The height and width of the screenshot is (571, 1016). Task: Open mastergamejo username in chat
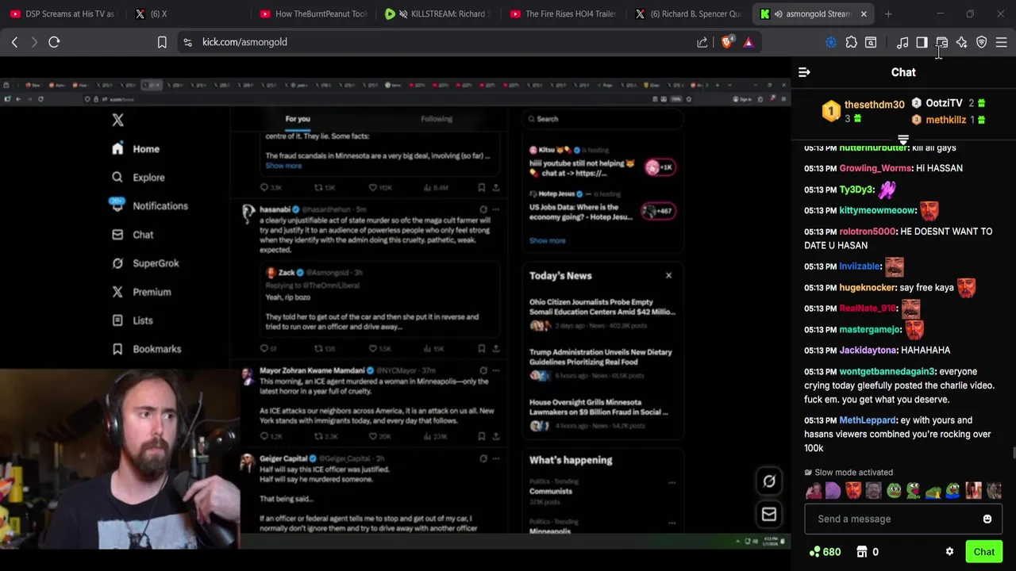point(870,329)
